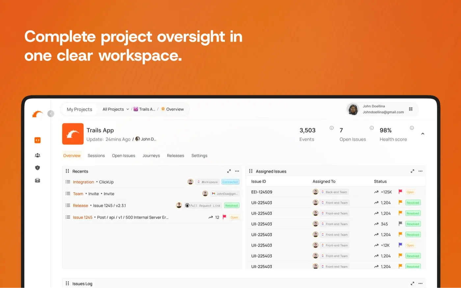Grab the Recents panel drag handle
The image size is (461, 288).
(67, 171)
